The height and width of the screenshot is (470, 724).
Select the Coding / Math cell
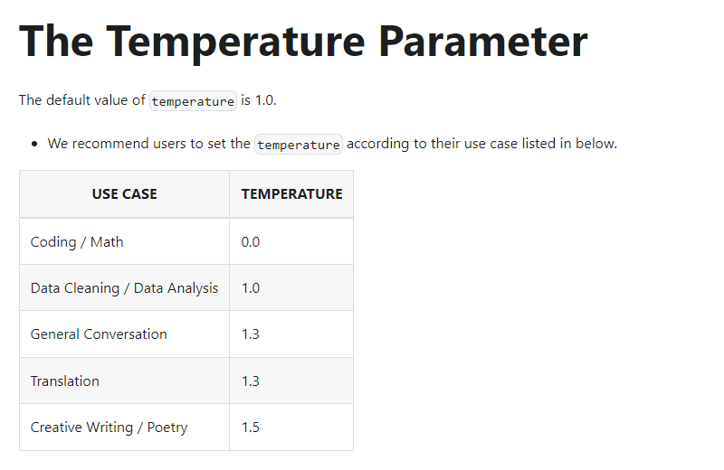124,241
